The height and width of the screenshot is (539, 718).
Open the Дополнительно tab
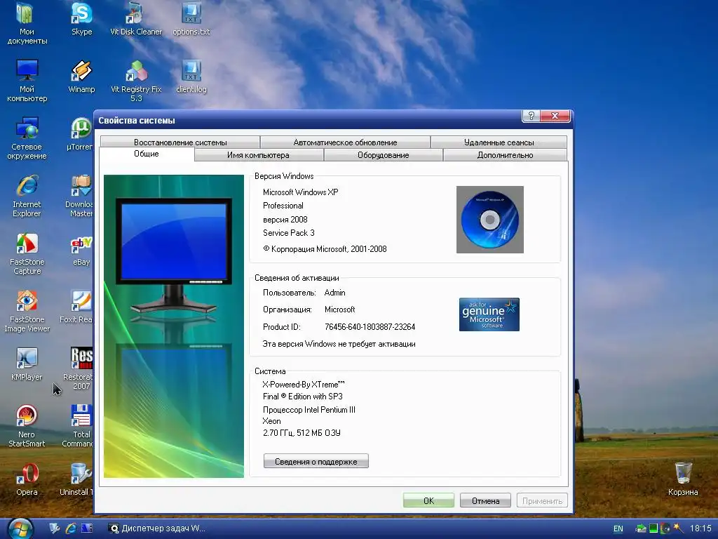pyautogui.click(x=505, y=155)
